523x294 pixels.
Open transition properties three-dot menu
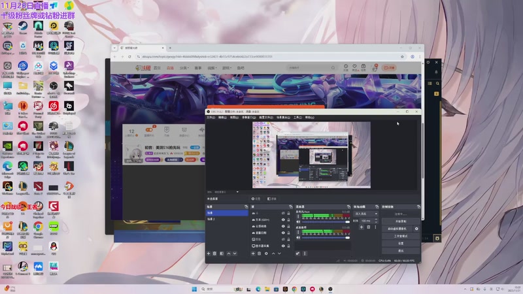pos(375,227)
